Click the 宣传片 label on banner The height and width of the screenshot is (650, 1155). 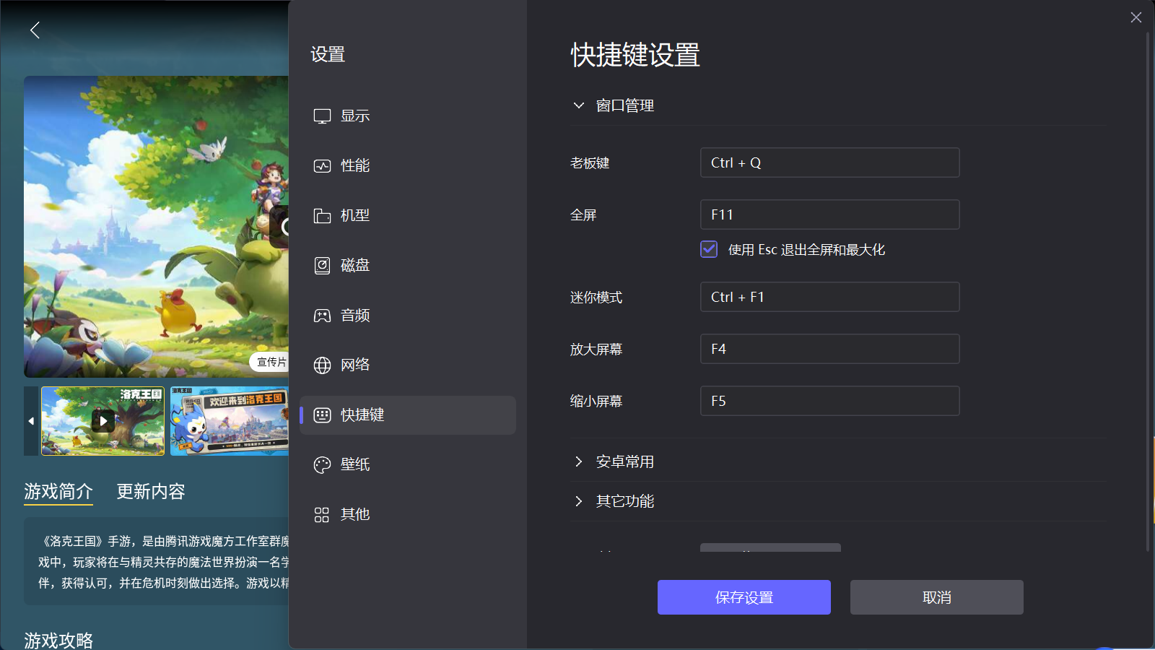click(x=271, y=362)
